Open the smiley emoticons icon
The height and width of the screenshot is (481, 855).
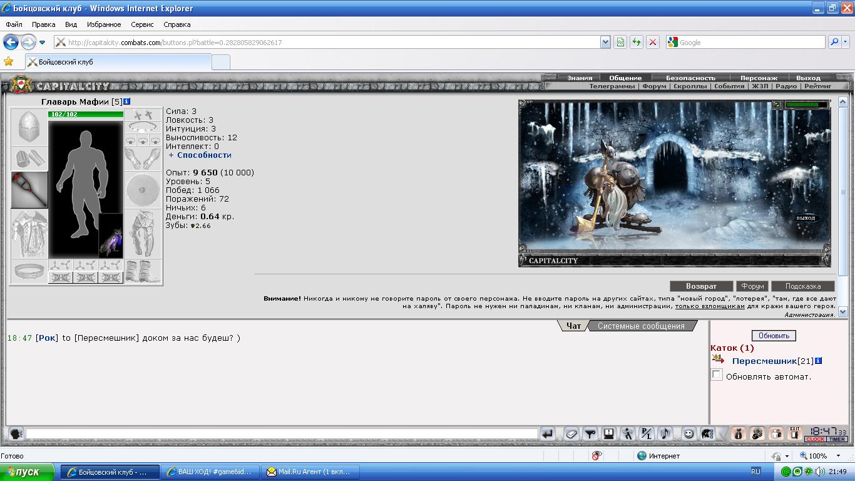(x=689, y=433)
